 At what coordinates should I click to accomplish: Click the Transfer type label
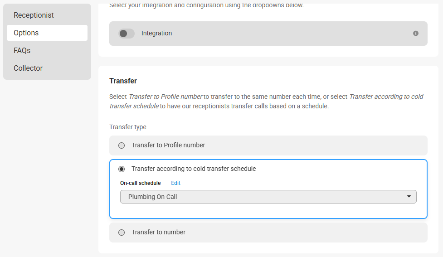[128, 127]
